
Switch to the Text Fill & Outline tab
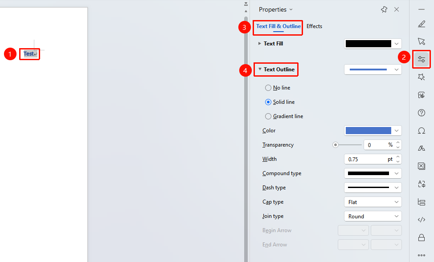tap(278, 26)
